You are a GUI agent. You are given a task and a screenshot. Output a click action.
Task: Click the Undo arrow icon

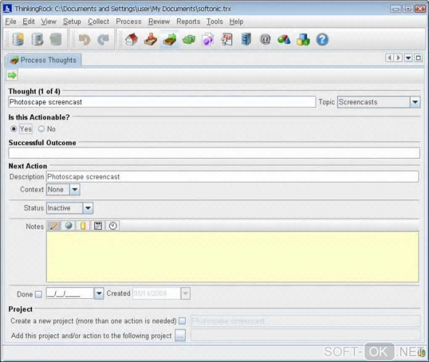(x=84, y=40)
